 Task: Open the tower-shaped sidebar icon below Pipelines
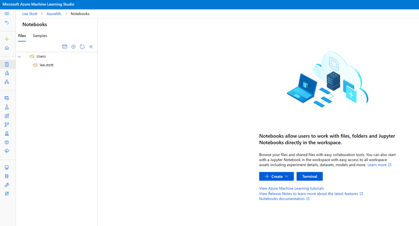tap(7, 134)
